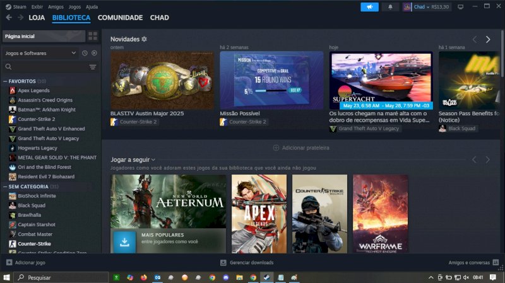This screenshot has width=505, height=283.
Task: Open the advanced filter options icon
Action: (x=93, y=67)
